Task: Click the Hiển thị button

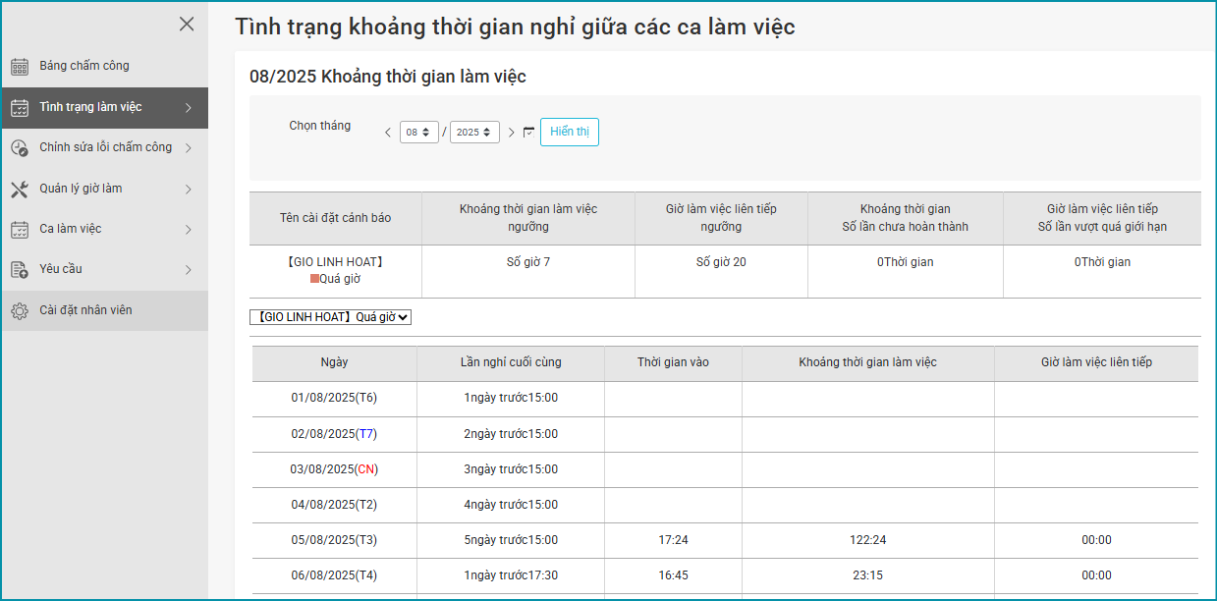Action: coord(569,133)
